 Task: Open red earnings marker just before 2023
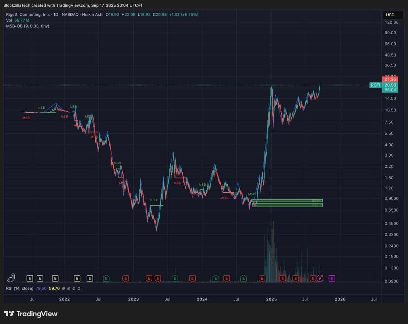coord(125,279)
